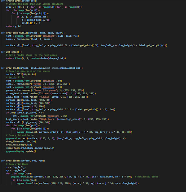Image resolution: width=186 pixels, height=192 pixels.
Task: Click the line 'draw_next_shape(win)'
Action: [x=19, y=145]
